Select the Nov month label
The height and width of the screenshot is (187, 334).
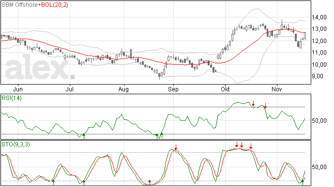277,89
